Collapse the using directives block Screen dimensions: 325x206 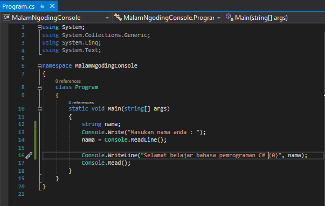tap(39, 27)
